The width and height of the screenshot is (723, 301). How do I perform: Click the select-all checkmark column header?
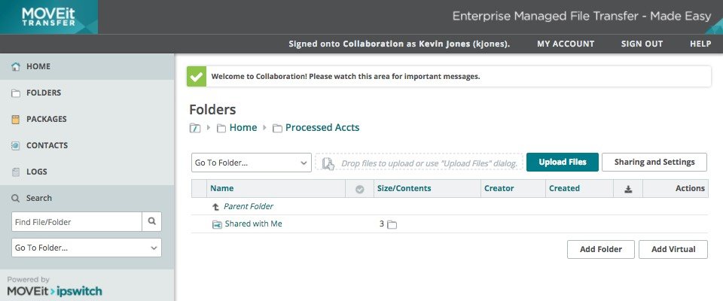359,189
